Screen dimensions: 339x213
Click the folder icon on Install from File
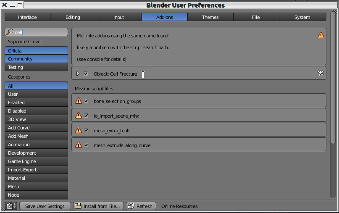[x=78, y=206]
